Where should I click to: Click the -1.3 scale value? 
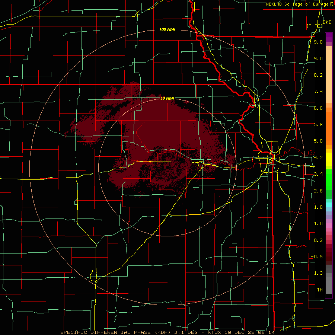317,273
